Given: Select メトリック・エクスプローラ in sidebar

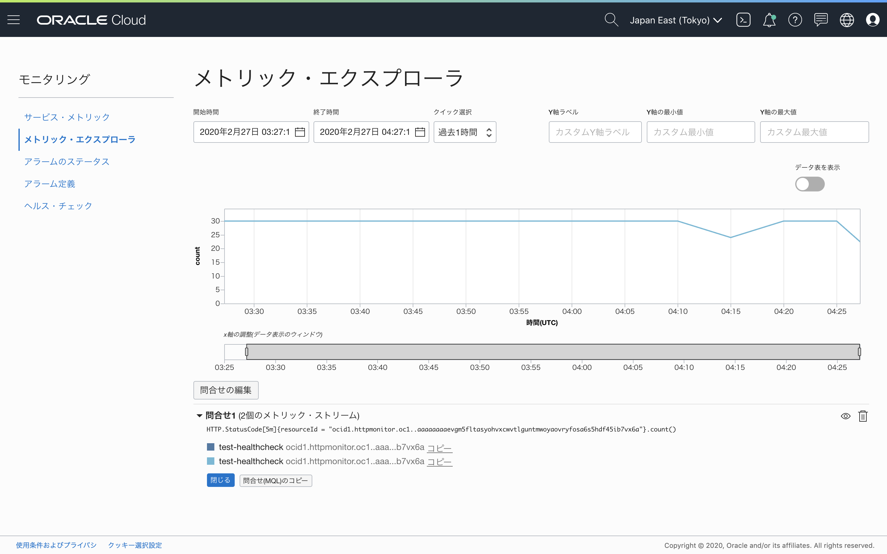Looking at the screenshot, I should [80, 139].
